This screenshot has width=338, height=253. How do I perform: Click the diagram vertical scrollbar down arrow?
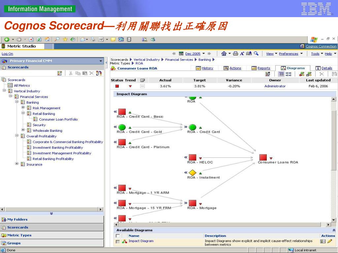[x=333, y=220]
